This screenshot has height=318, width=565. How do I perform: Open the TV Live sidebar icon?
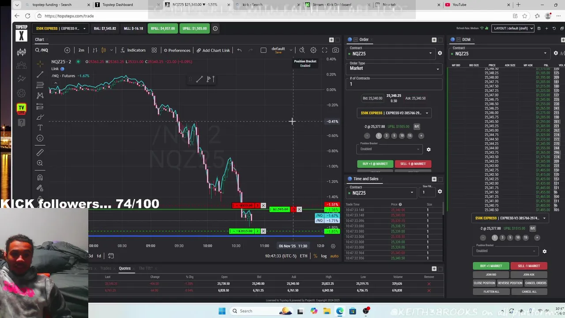coord(21,108)
